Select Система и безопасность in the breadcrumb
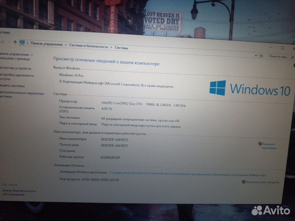Screen dimensions: 295x221 click(88, 46)
